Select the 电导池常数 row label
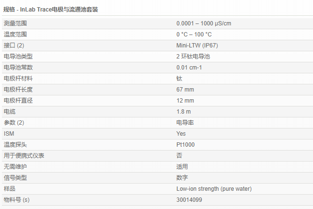The image size is (313, 209). click(18, 68)
